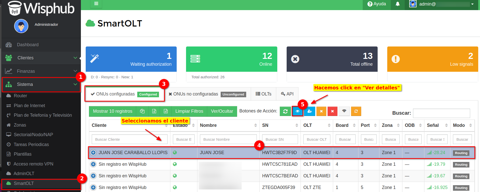Click the blue add-user action button
The height and width of the screenshot is (192, 480).
pos(310,111)
